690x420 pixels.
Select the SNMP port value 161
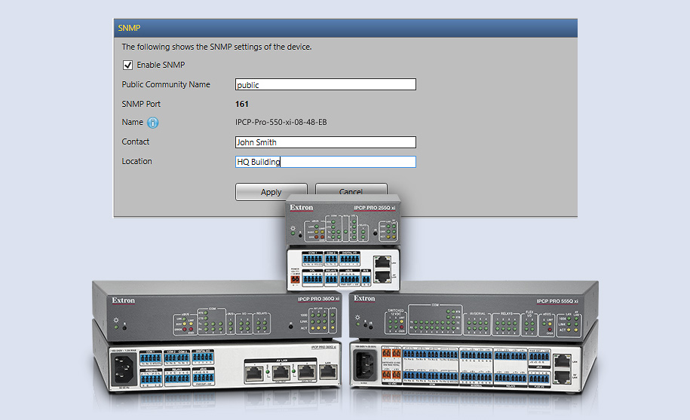tap(241, 104)
